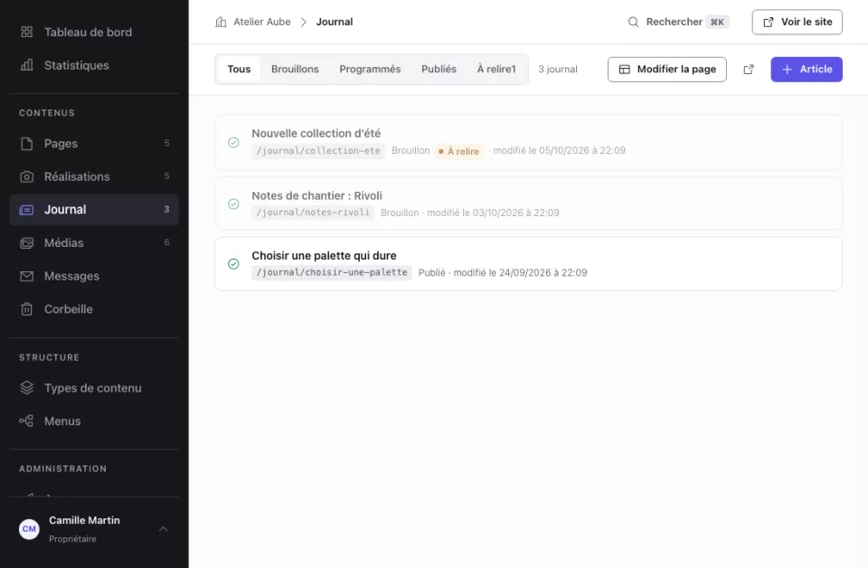This screenshot has width=868, height=568.
Task: Click status circle for Notes de chantier
Action: (x=233, y=204)
